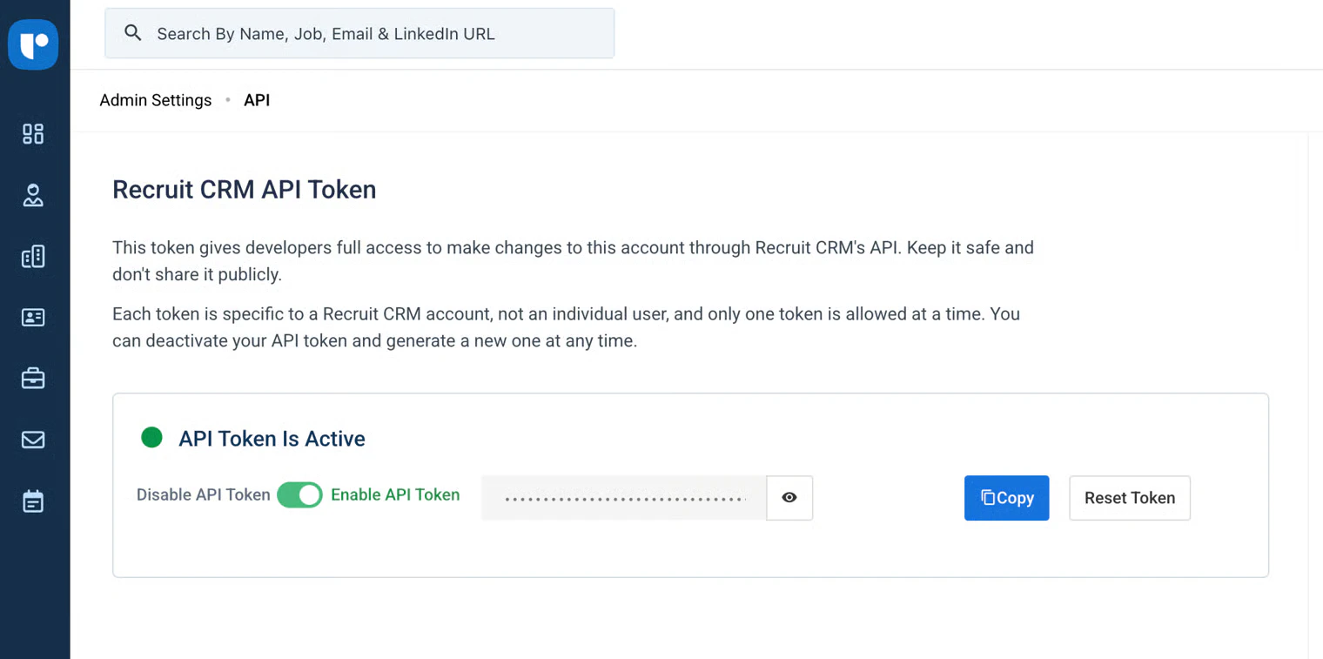Click the Recruit CRM API Token heading

click(245, 190)
